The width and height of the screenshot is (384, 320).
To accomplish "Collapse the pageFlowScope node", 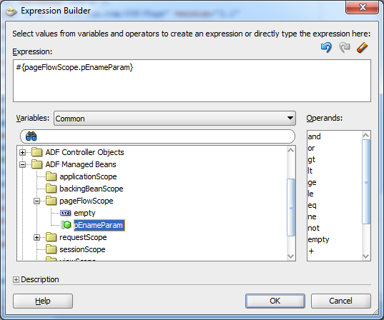I will pyautogui.click(x=36, y=201).
